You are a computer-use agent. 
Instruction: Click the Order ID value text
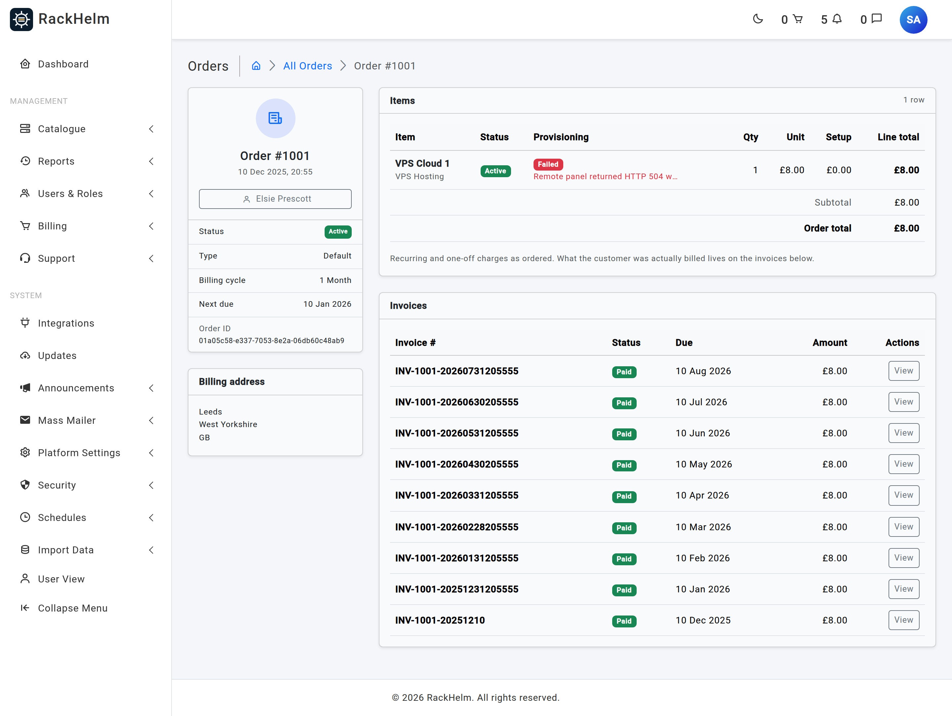pos(271,340)
